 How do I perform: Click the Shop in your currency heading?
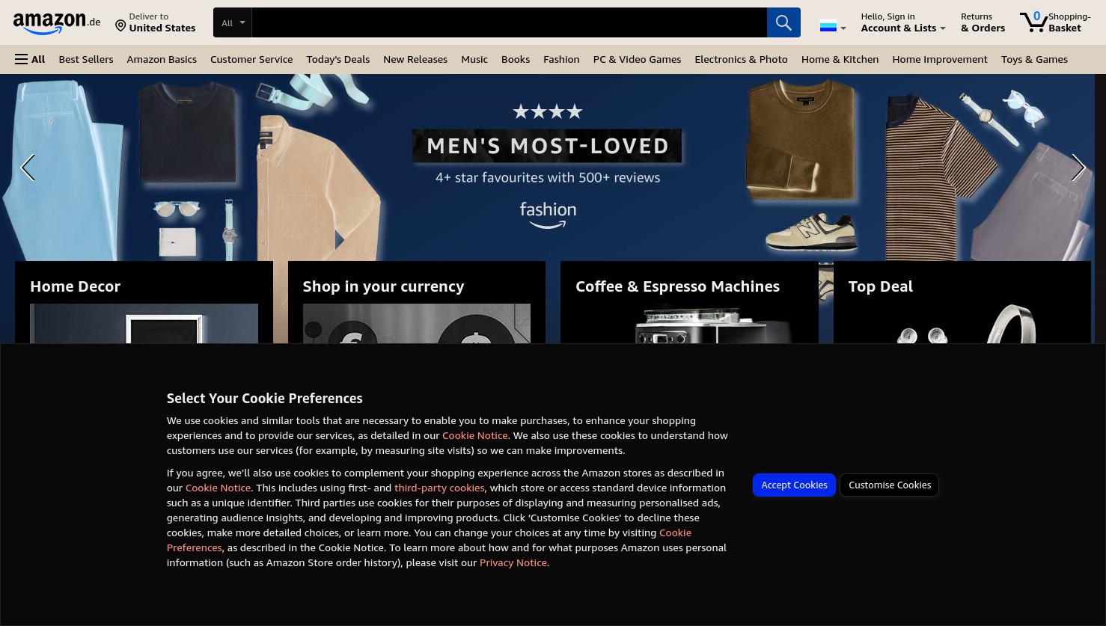point(383,286)
